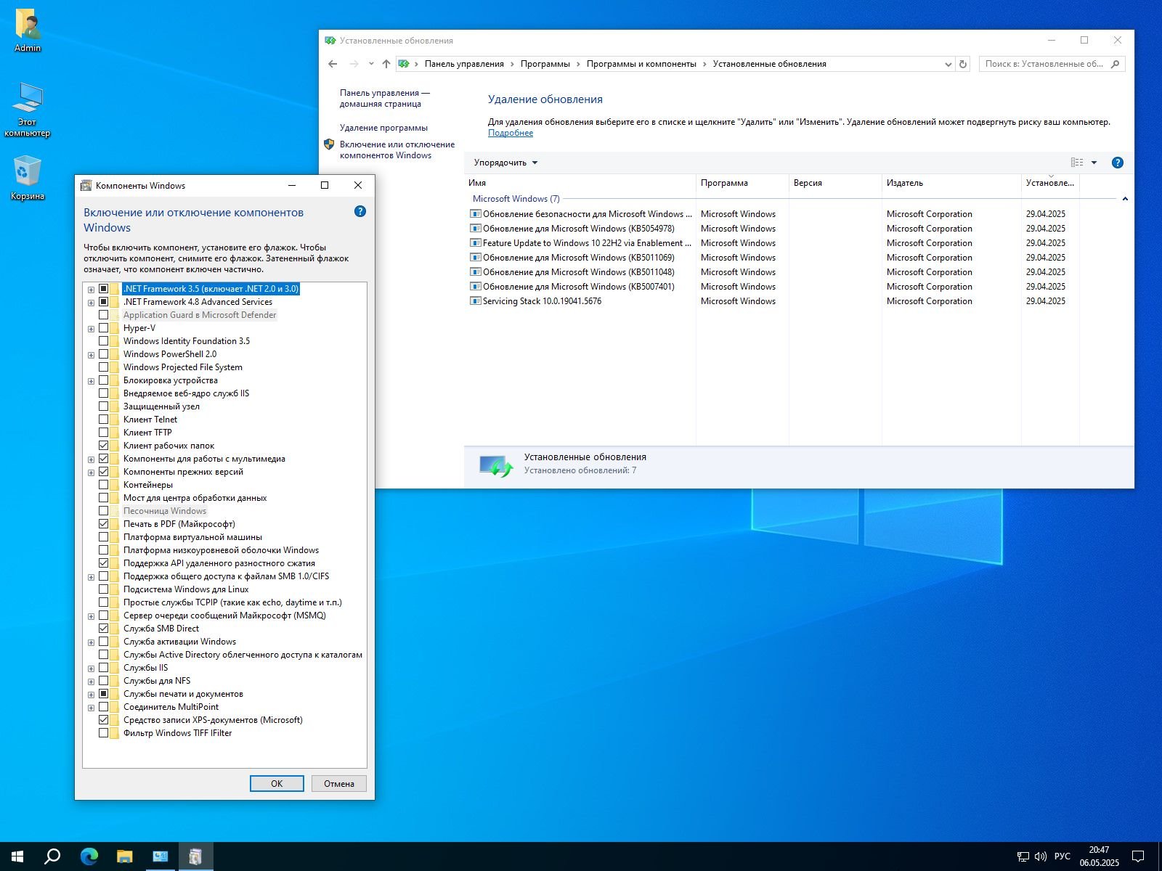The width and height of the screenshot is (1162, 871).
Task: Open the notification center icon
Action: (1138, 856)
